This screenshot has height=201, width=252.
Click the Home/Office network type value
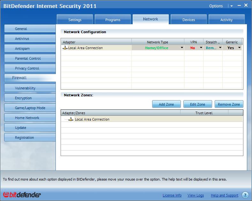pos(157,48)
